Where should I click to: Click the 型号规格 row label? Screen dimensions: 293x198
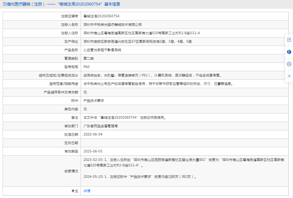(71, 67)
